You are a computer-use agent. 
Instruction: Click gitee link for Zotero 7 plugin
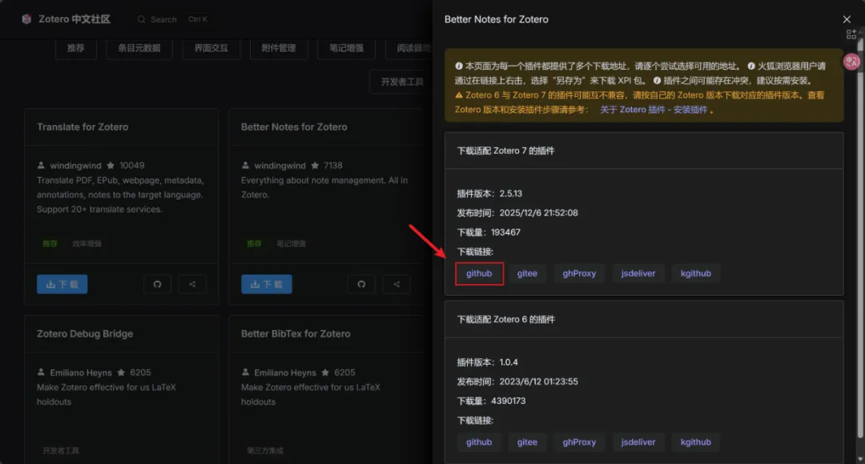pyautogui.click(x=527, y=273)
